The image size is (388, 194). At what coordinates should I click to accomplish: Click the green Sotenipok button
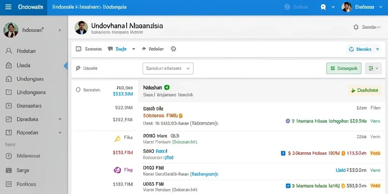[344, 69]
